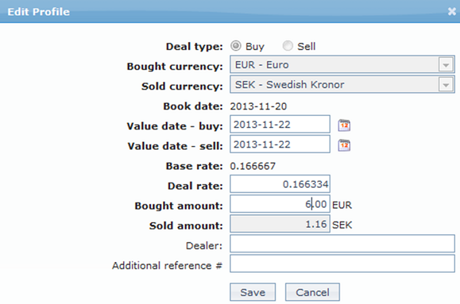
Task: Expand the Sold currency dropdown
Action: 446,85
